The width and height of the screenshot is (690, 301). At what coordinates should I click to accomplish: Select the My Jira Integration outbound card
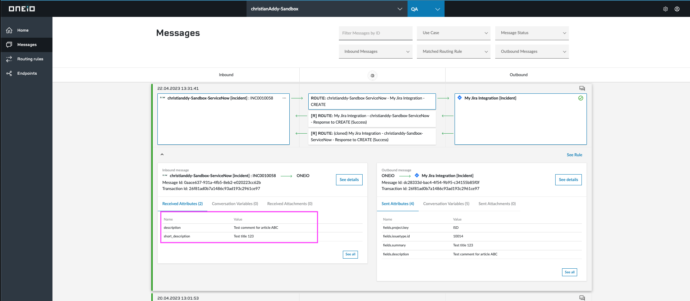tap(521, 119)
